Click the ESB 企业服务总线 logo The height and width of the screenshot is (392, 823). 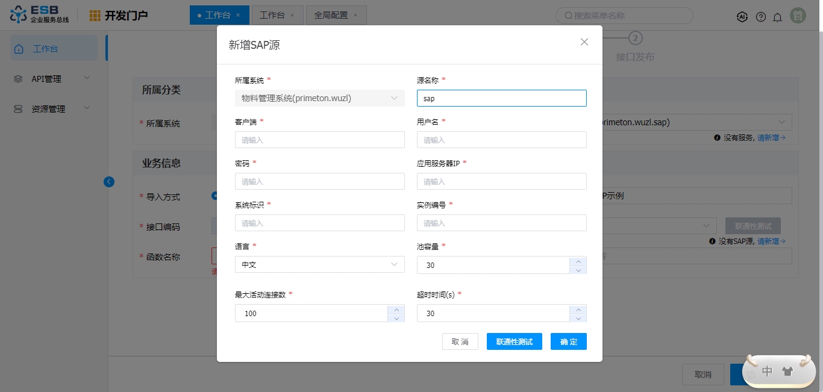coord(40,15)
